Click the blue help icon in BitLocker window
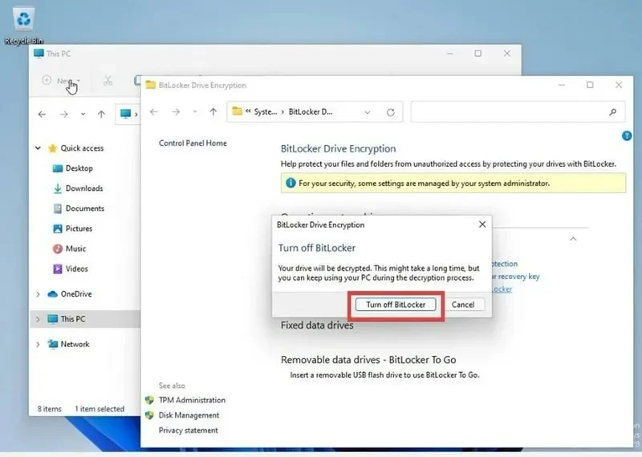The image size is (642, 457). 627,135
